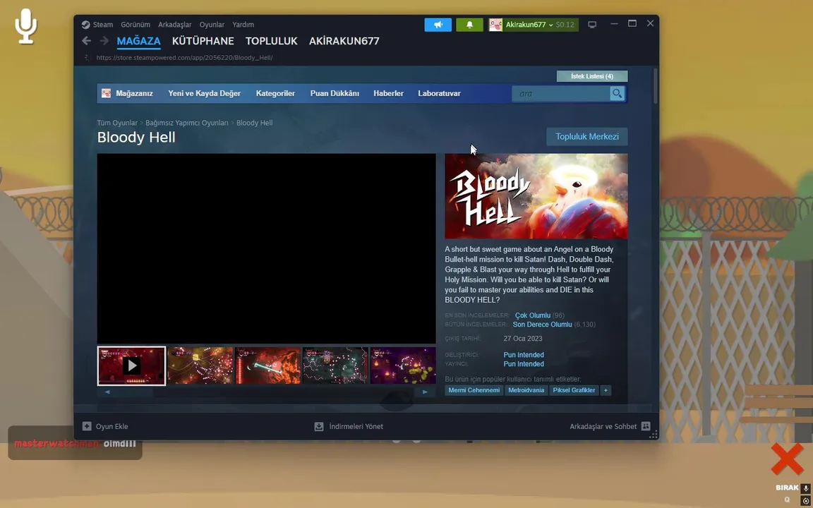Click the release date 27 Oca 2023
This screenshot has width=813, height=508.
point(523,339)
